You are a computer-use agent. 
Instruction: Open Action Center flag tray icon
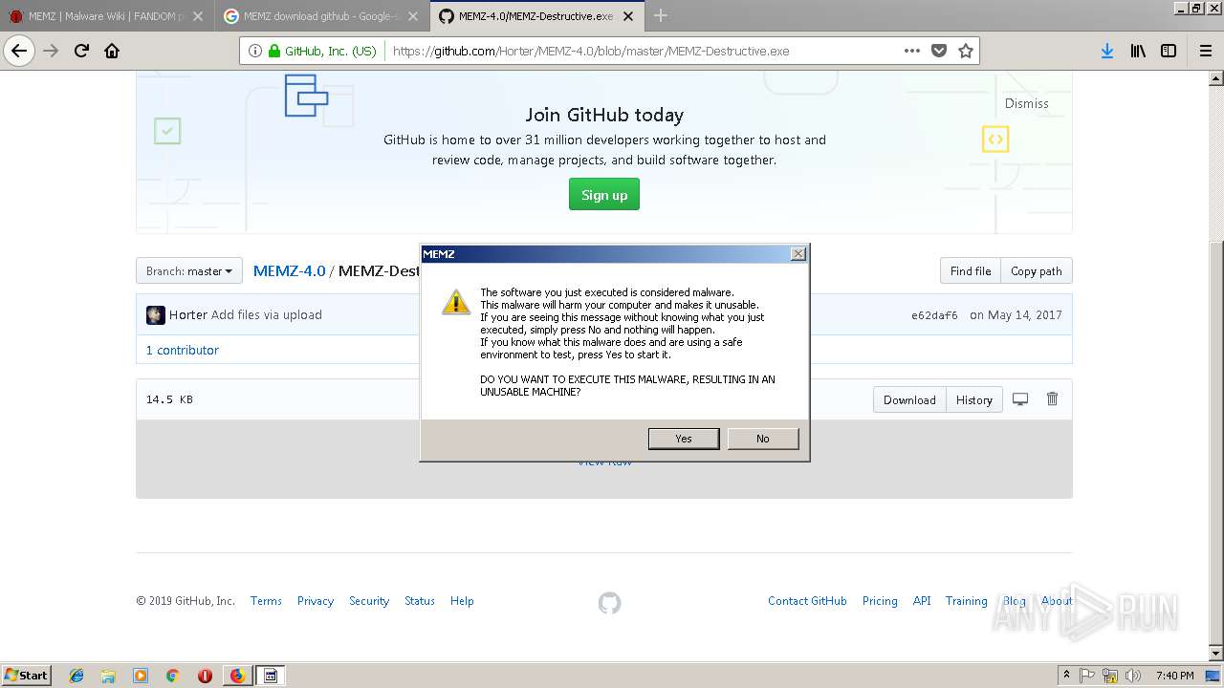click(x=1087, y=676)
